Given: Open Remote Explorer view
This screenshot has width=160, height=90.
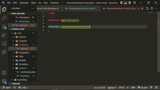Looking at the screenshot, I should (x=4, y=43).
